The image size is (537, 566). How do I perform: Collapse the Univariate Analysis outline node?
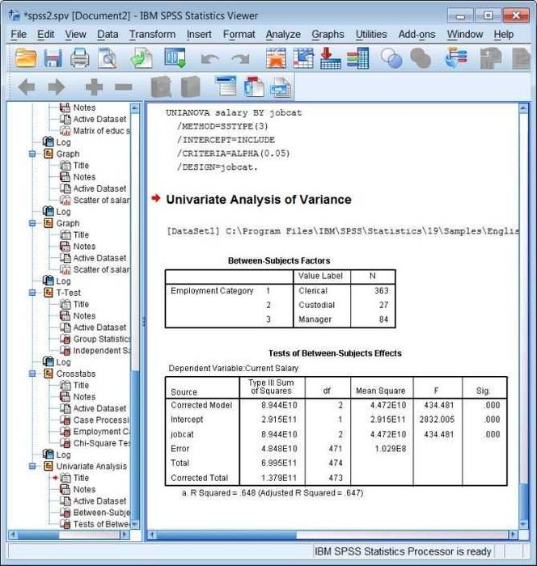tap(32, 467)
